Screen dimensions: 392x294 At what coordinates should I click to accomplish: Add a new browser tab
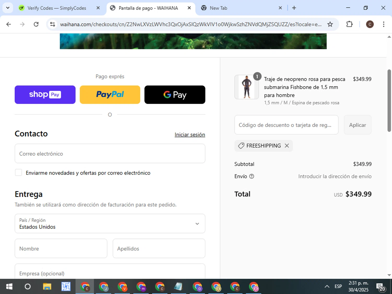tap(294, 8)
